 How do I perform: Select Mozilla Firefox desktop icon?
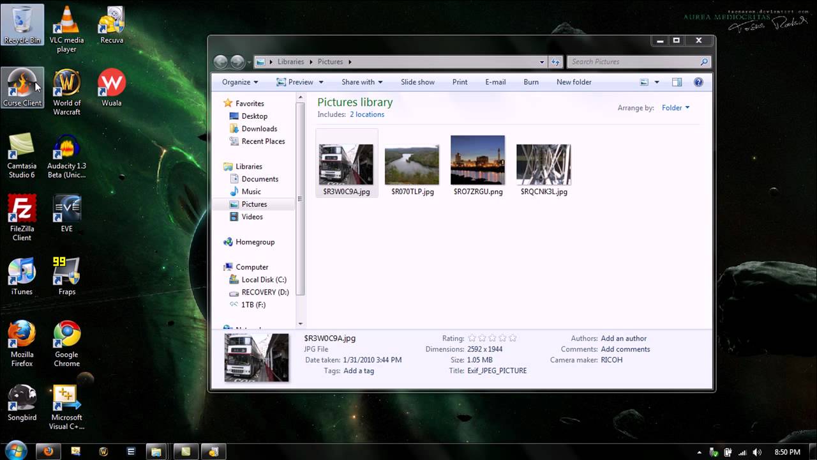coord(22,344)
